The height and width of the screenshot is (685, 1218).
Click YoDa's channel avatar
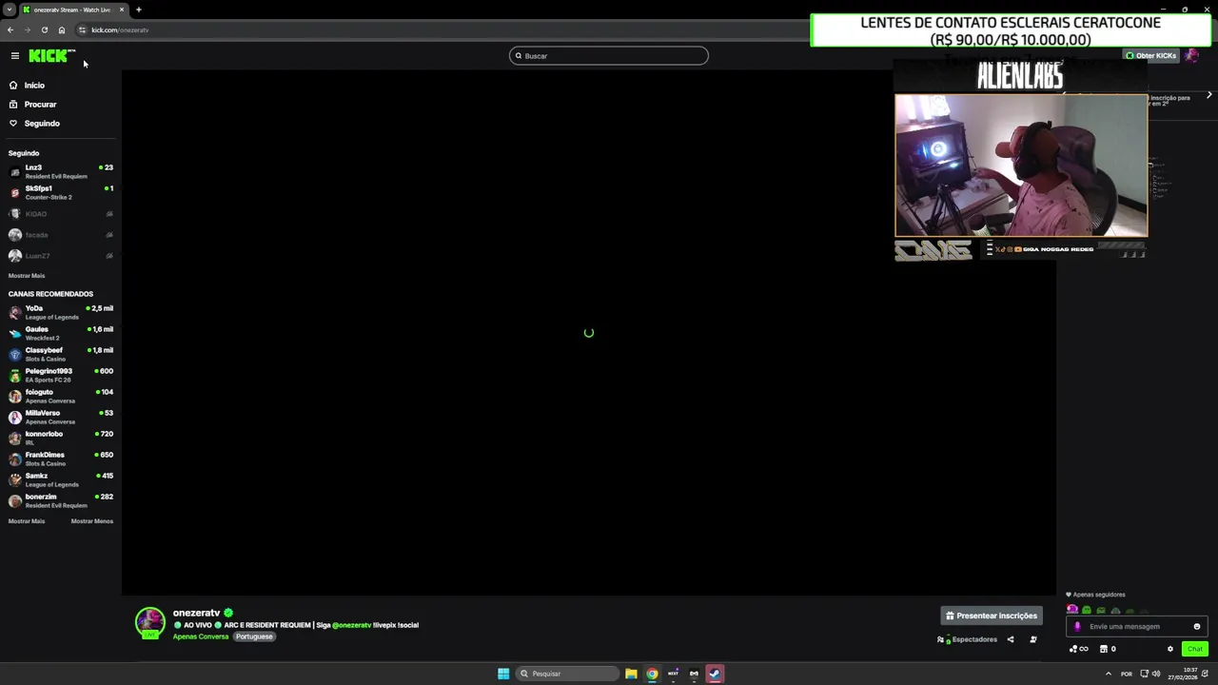14,312
